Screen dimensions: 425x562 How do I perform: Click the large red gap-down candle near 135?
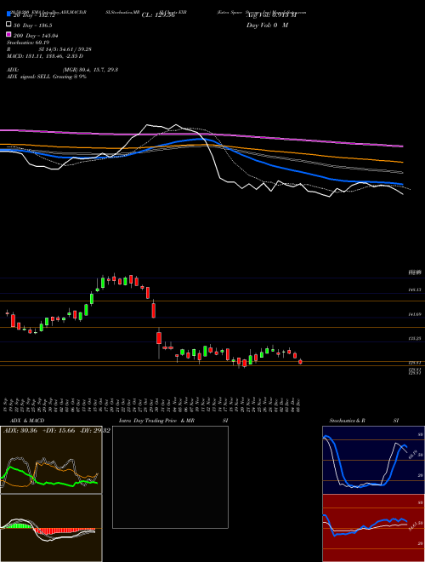pos(159,338)
